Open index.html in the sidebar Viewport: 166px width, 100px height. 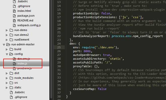[24, 11]
